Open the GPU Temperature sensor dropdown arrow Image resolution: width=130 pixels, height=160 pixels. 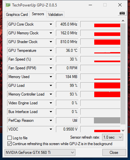(51, 51)
